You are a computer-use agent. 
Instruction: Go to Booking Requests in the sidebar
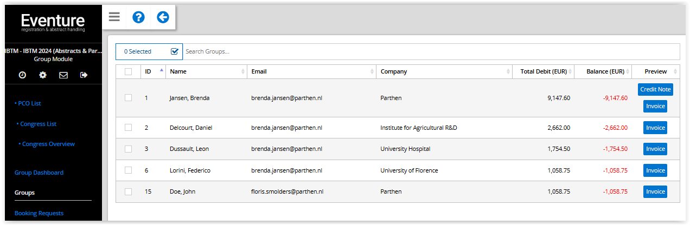[39, 213]
